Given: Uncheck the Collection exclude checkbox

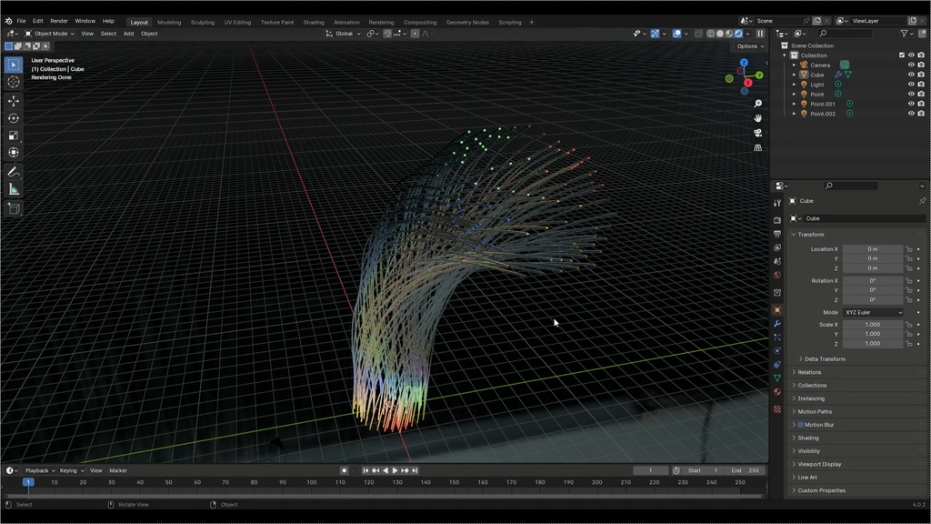Looking at the screenshot, I should click(x=902, y=55).
